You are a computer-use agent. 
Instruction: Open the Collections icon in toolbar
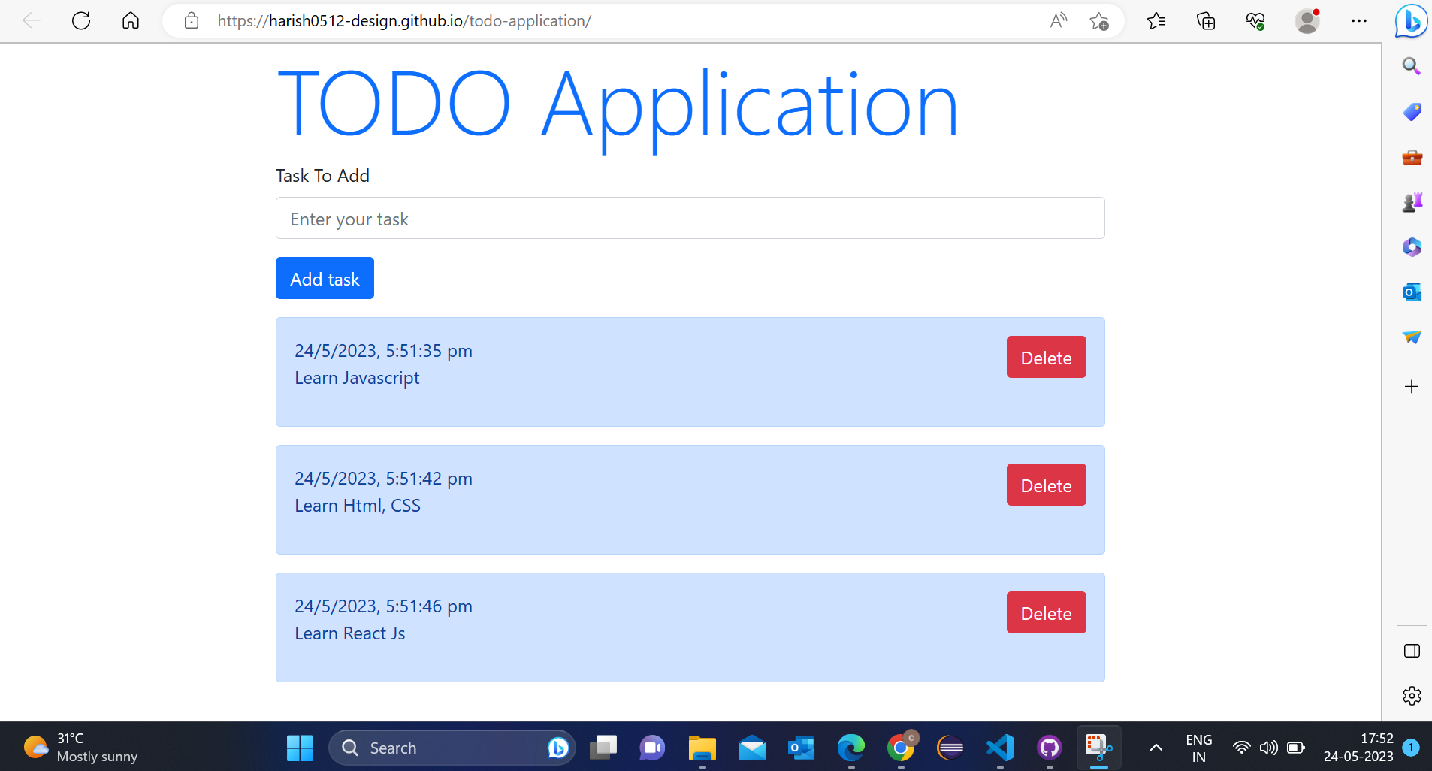[x=1206, y=21]
